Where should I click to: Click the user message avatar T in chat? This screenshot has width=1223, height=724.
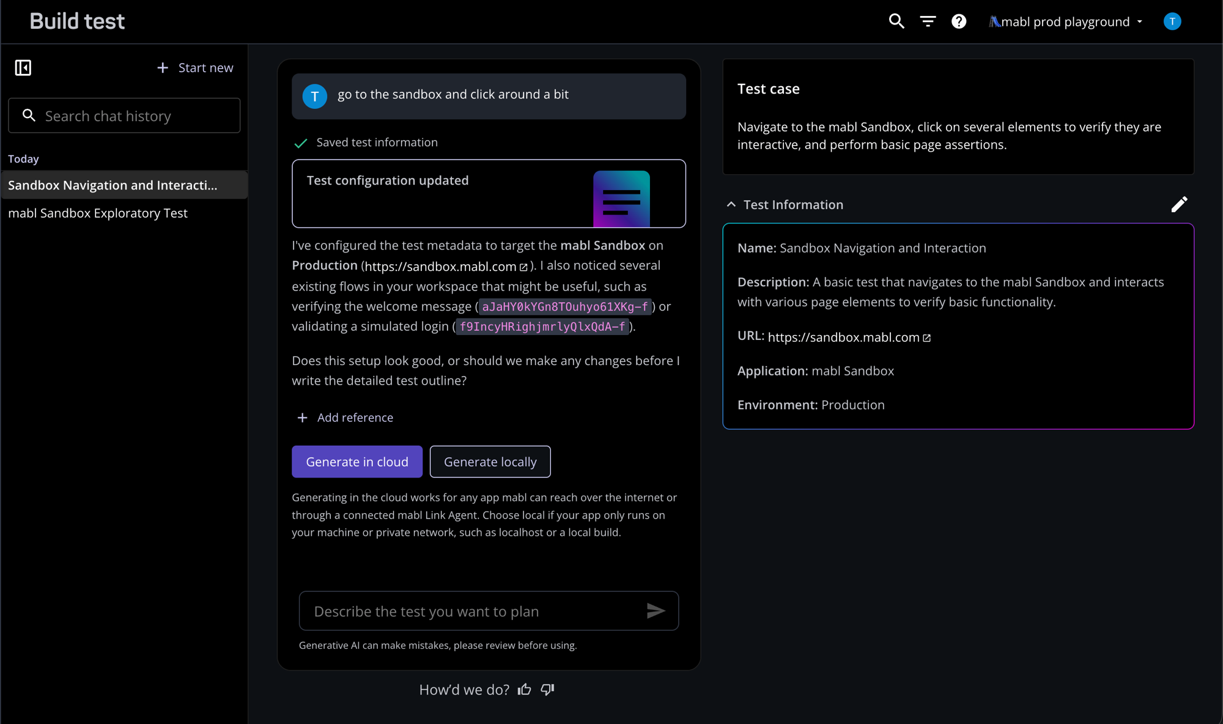click(315, 96)
